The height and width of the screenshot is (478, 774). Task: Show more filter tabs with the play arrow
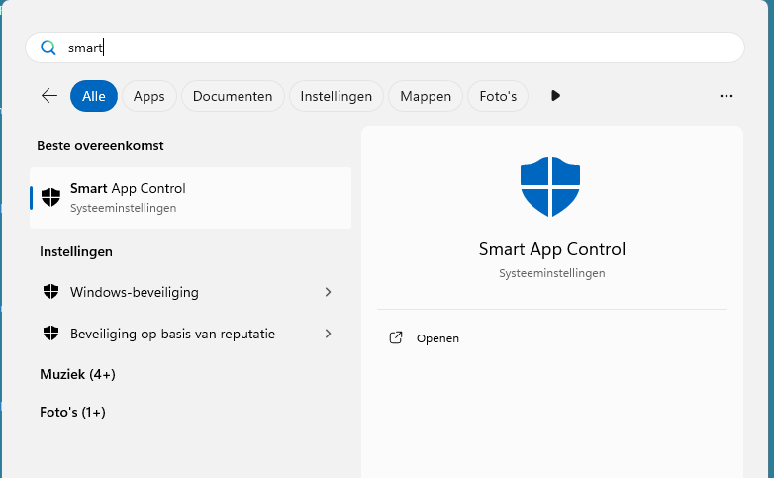(x=555, y=96)
